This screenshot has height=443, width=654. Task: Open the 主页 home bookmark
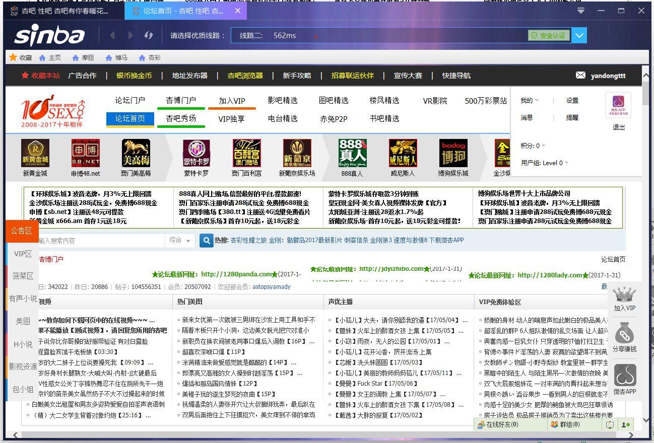click(50, 58)
